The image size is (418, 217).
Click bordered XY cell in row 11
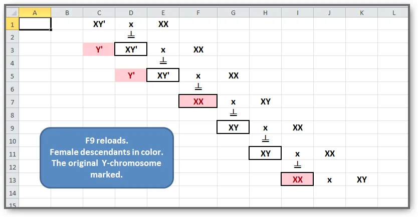point(265,153)
